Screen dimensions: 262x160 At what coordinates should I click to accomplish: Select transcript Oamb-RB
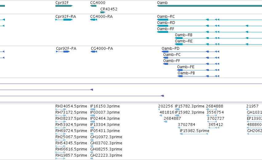point(218,38)
